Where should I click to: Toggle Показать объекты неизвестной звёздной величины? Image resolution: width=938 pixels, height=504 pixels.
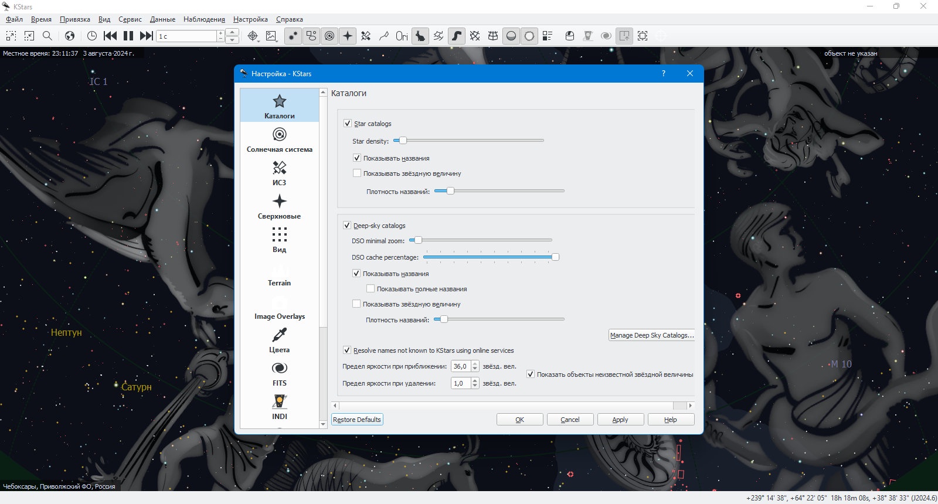tap(531, 374)
